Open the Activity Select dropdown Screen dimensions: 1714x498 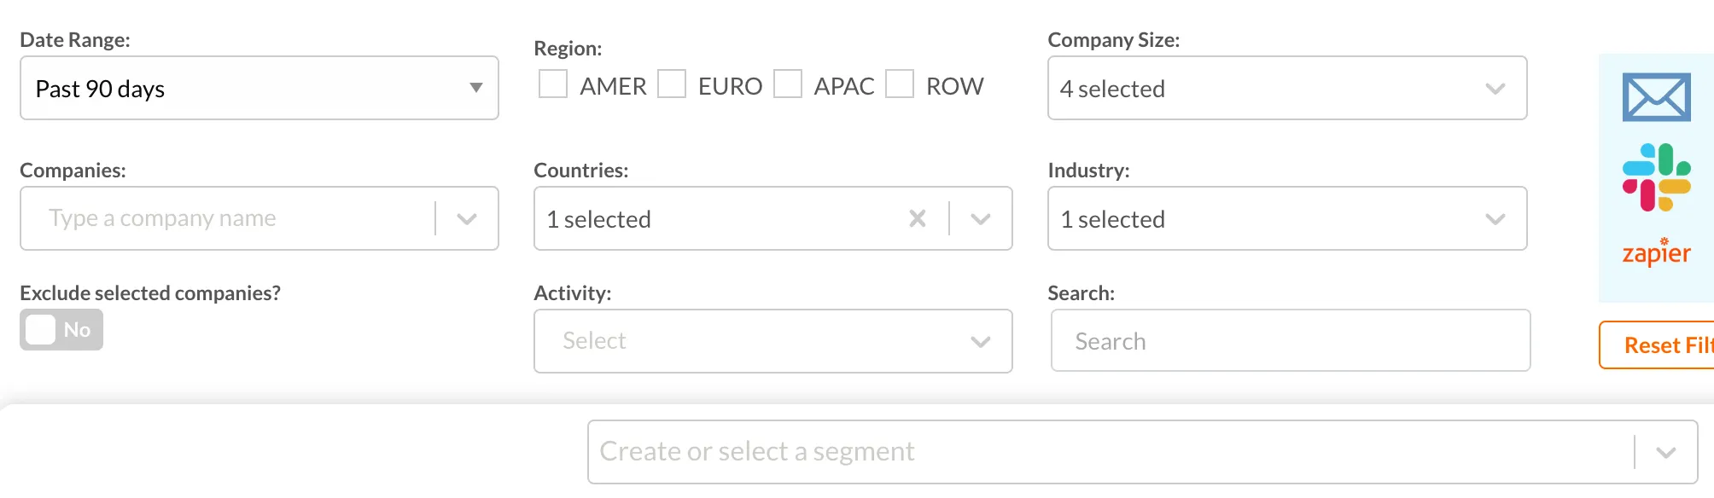click(773, 341)
